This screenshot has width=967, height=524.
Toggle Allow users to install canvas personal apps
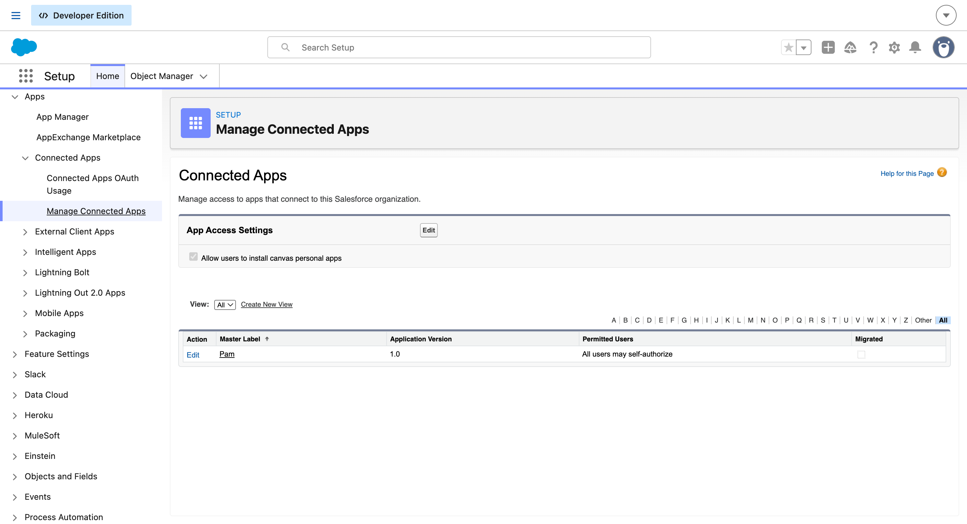pyautogui.click(x=193, y=257)
